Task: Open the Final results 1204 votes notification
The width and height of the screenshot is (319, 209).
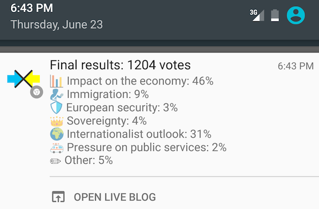Action: (x=120, y=66)
